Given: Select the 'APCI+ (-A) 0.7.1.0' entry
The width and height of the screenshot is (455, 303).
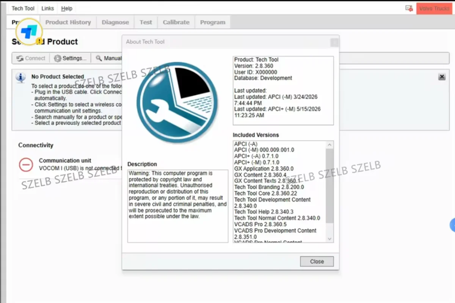Looking at the screenshot, I should click(256, 156).
